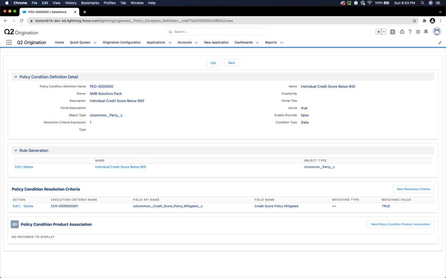Open the New Application tab

pyautogui.click(x=216, y=42)
